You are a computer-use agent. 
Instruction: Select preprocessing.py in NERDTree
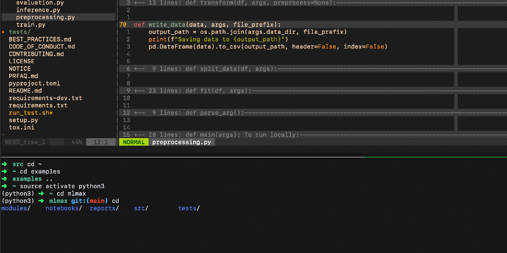tap(45, 17)
